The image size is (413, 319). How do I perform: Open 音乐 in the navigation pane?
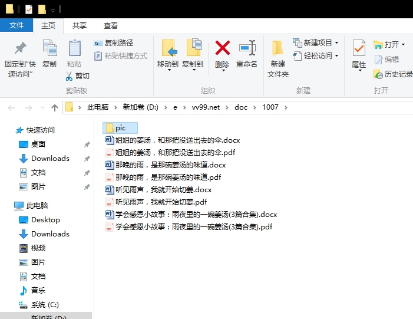[32, 291]
